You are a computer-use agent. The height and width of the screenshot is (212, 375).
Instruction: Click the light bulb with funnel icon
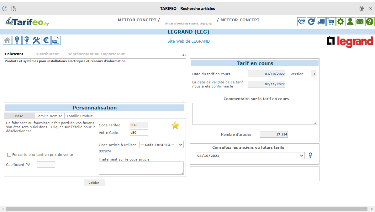(27, 40)
